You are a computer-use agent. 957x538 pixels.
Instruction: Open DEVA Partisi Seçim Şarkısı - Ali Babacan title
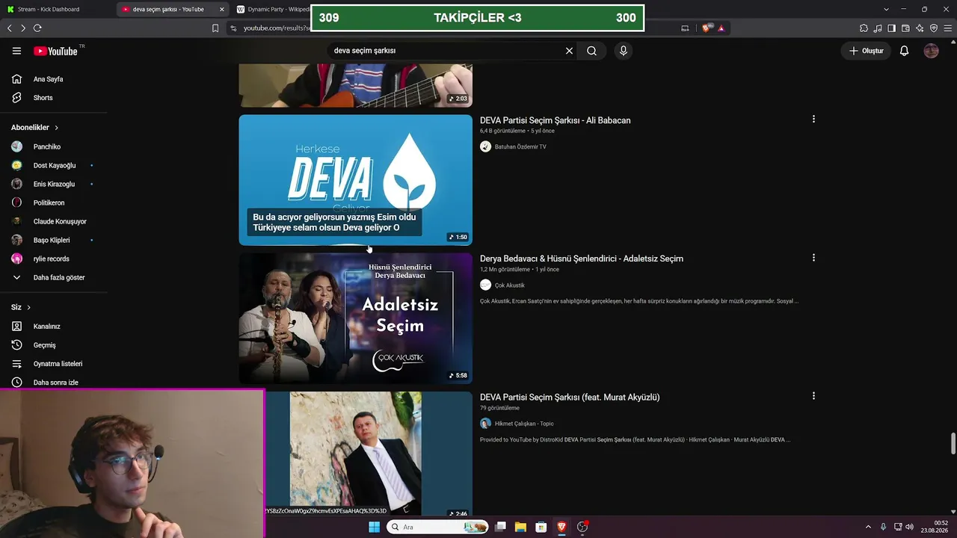coord(556,120)
